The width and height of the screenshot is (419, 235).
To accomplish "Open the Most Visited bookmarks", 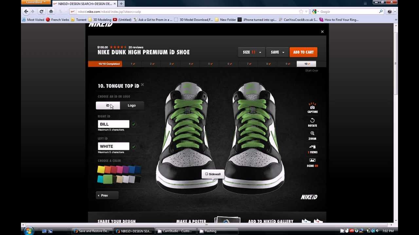I will click(33, 20).
